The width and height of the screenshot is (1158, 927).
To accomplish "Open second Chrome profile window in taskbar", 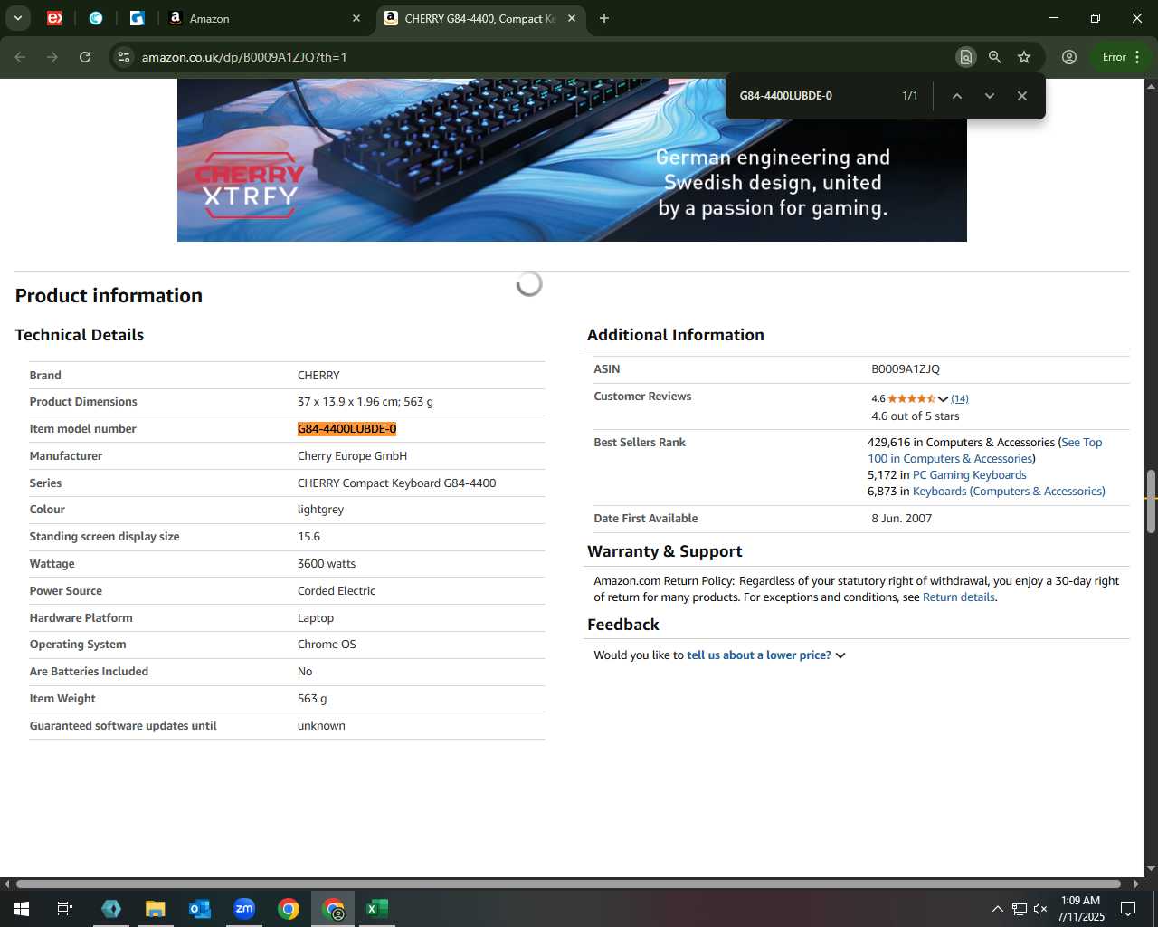I will coord(334,909).
